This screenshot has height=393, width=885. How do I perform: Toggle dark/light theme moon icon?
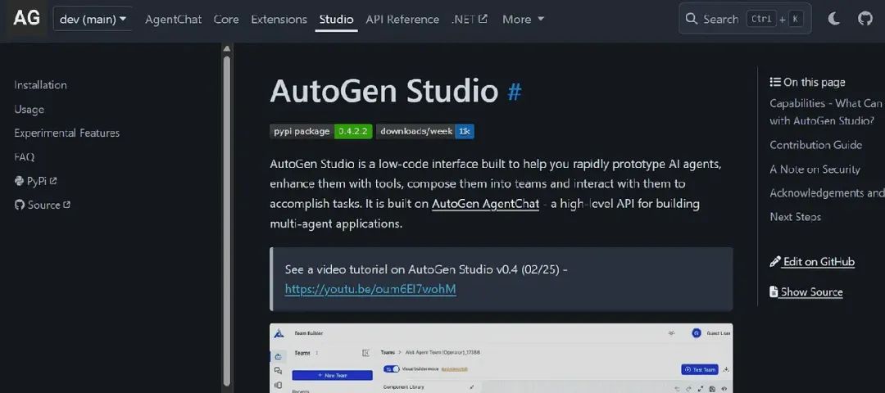click(834, 19)
